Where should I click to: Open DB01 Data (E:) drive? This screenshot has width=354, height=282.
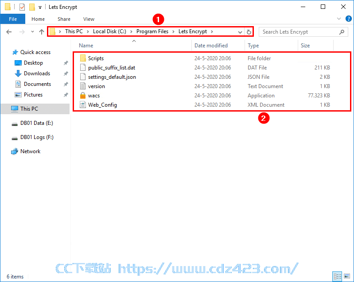pos(37,123)
